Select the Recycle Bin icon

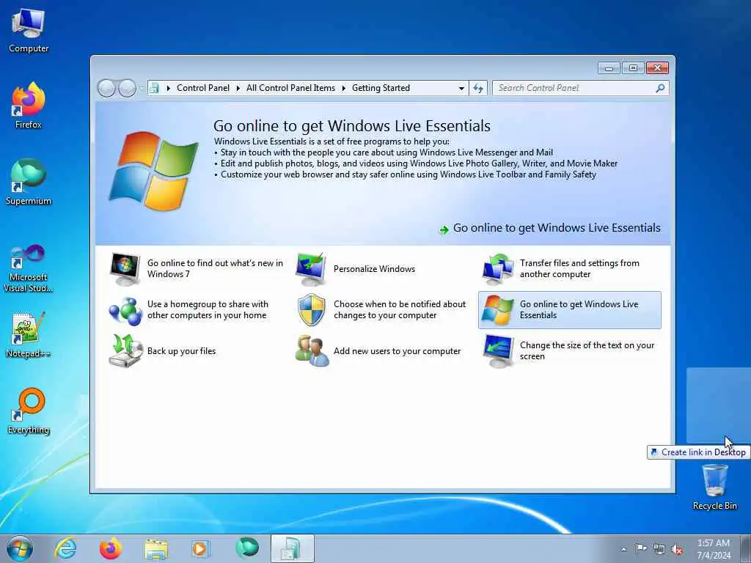pos(714,487)
